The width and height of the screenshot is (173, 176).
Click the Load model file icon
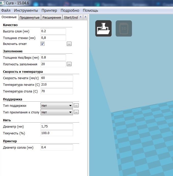[103, 28]
